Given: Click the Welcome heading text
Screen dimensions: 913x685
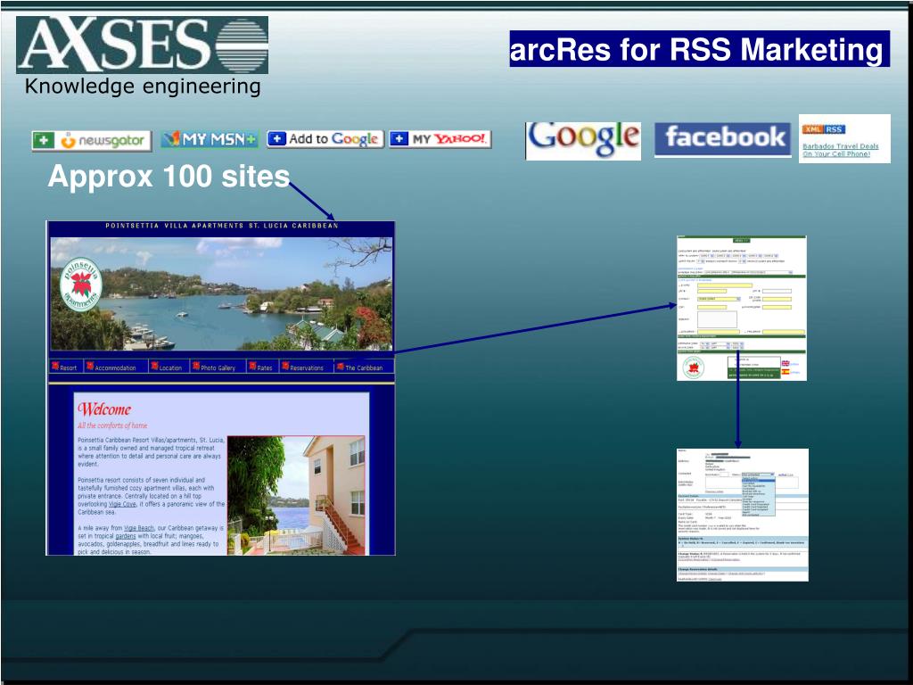Looking at the screenshot, I should (x=105, y=409).
